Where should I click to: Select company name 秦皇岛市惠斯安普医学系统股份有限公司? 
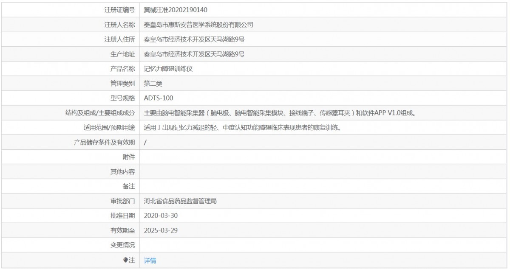[x=198, y=25]
